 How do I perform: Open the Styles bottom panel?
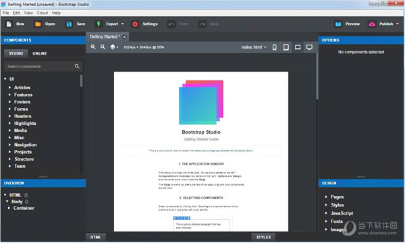263,238
